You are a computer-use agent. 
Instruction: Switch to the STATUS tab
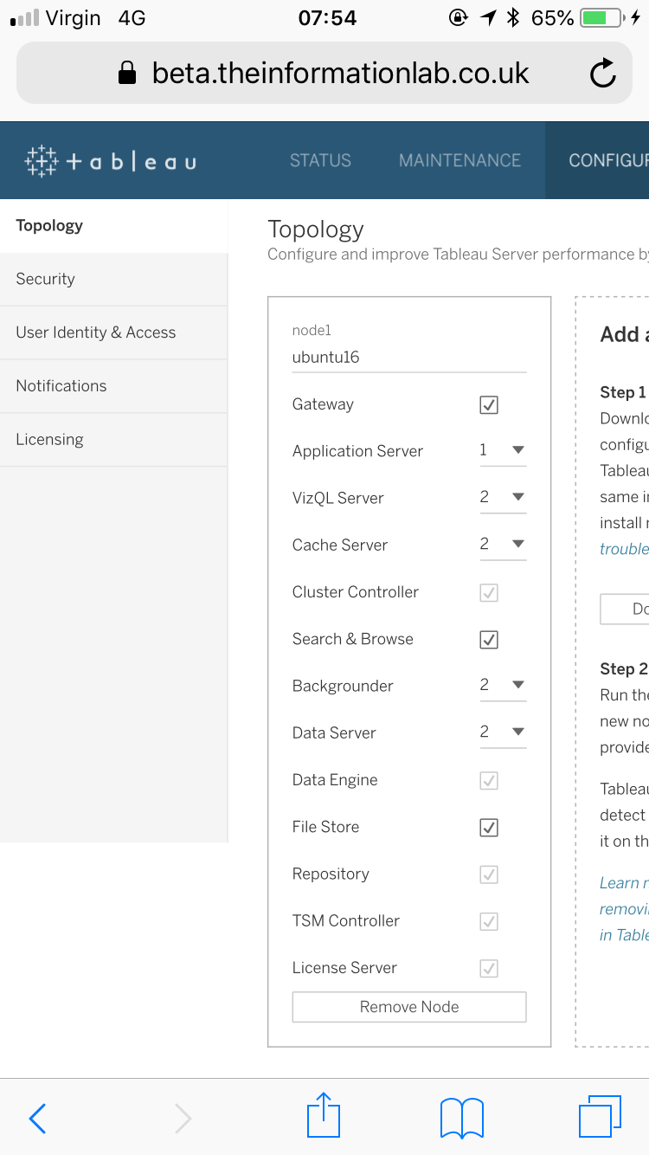point(320,160)
